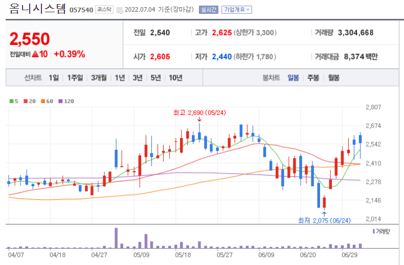This screenshot has width=404, height=265.
Task: Click the red up-triangle change indicator
Action: pos(35,54)
